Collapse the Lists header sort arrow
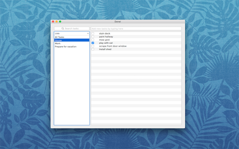239x149 pixels. tap(88, 33)
